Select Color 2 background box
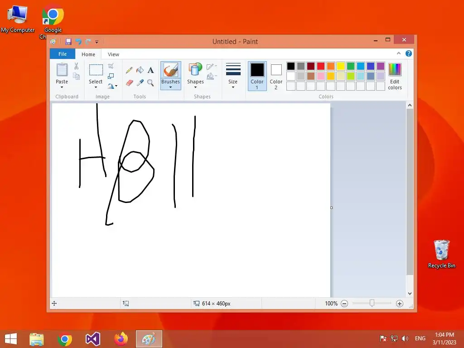This screenshot has height=348, width=464. [x=276, y=76]
